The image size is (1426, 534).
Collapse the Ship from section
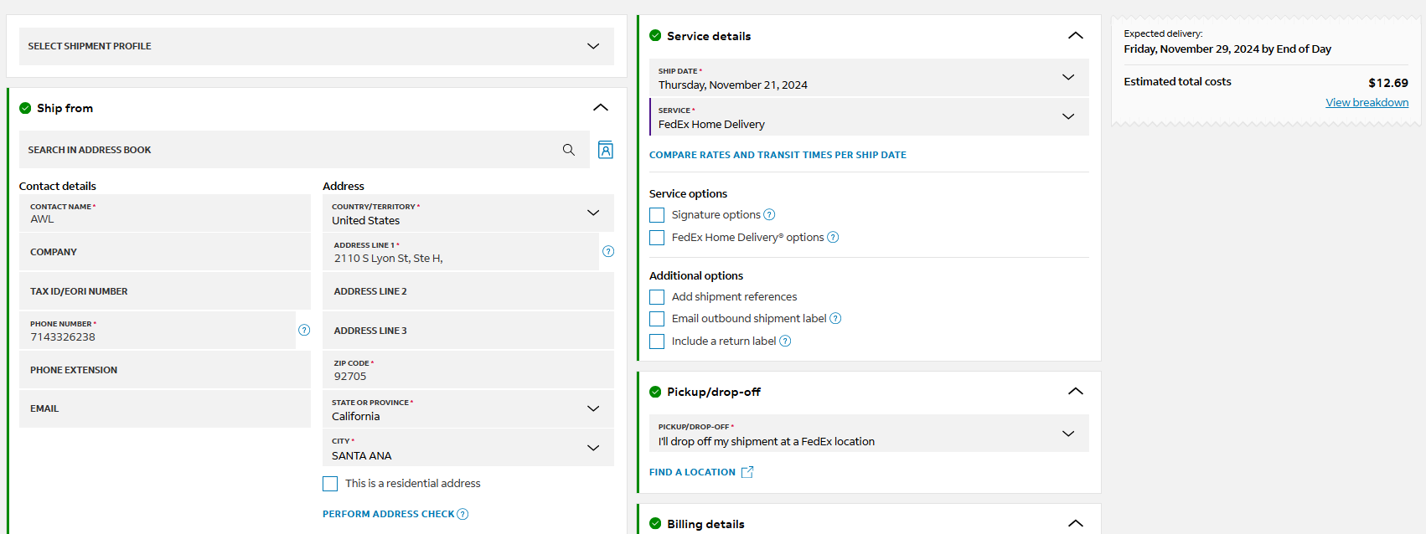601,107
